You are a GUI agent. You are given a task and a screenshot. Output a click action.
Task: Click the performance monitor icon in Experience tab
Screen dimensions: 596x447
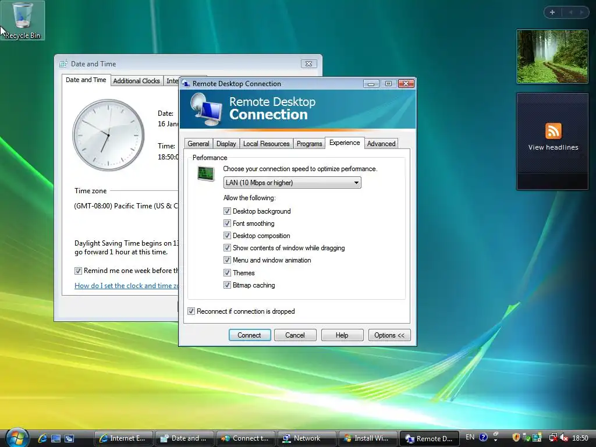(x=206, y=173)
